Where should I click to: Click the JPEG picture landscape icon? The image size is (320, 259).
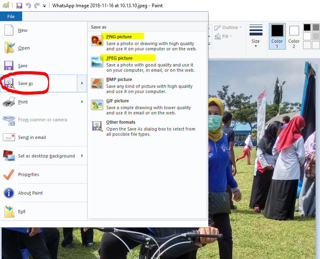97,62
